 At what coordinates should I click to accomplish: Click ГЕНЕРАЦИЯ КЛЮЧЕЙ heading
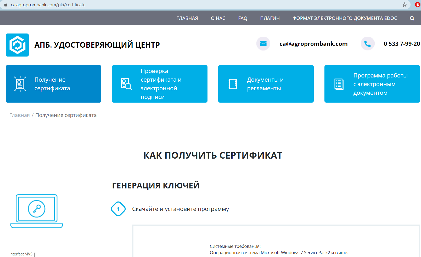[156, 186]
